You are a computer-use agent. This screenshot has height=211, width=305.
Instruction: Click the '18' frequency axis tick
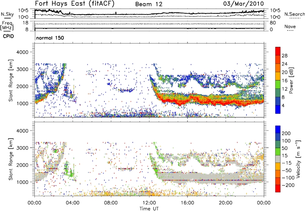pyautogui.click(x=26, y=23)
